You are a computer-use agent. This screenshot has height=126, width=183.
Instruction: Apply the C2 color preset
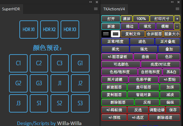[x=39, y=63]
